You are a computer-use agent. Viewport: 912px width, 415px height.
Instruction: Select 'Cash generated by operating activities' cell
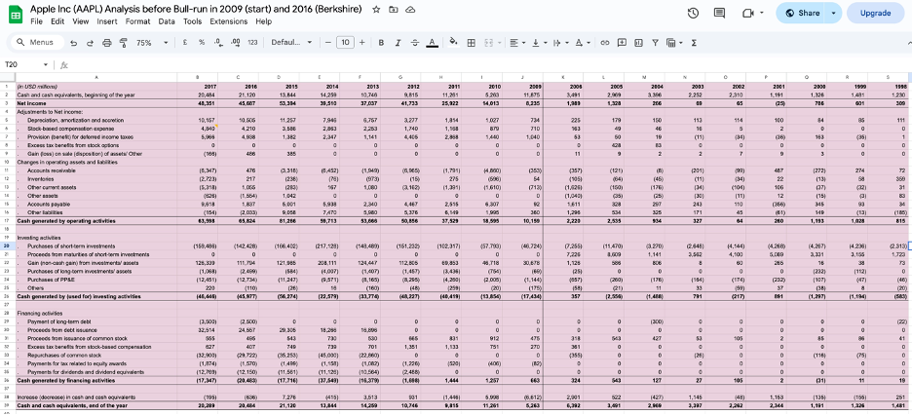(95, 221)
